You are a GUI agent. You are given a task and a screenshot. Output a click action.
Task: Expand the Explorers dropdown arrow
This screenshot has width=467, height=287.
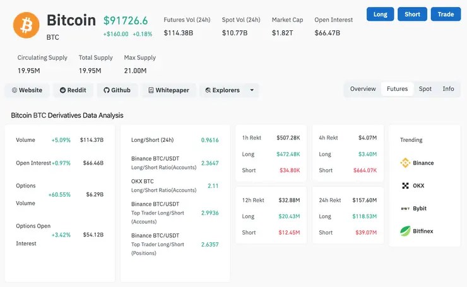pyautogui.click(x=252, y=90)
